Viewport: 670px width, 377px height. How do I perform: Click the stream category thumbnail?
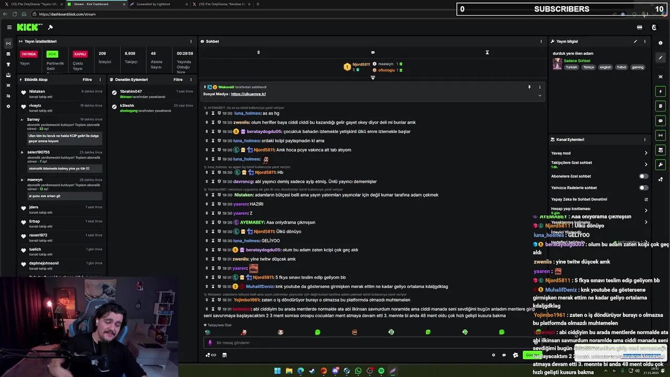[557, 64]
